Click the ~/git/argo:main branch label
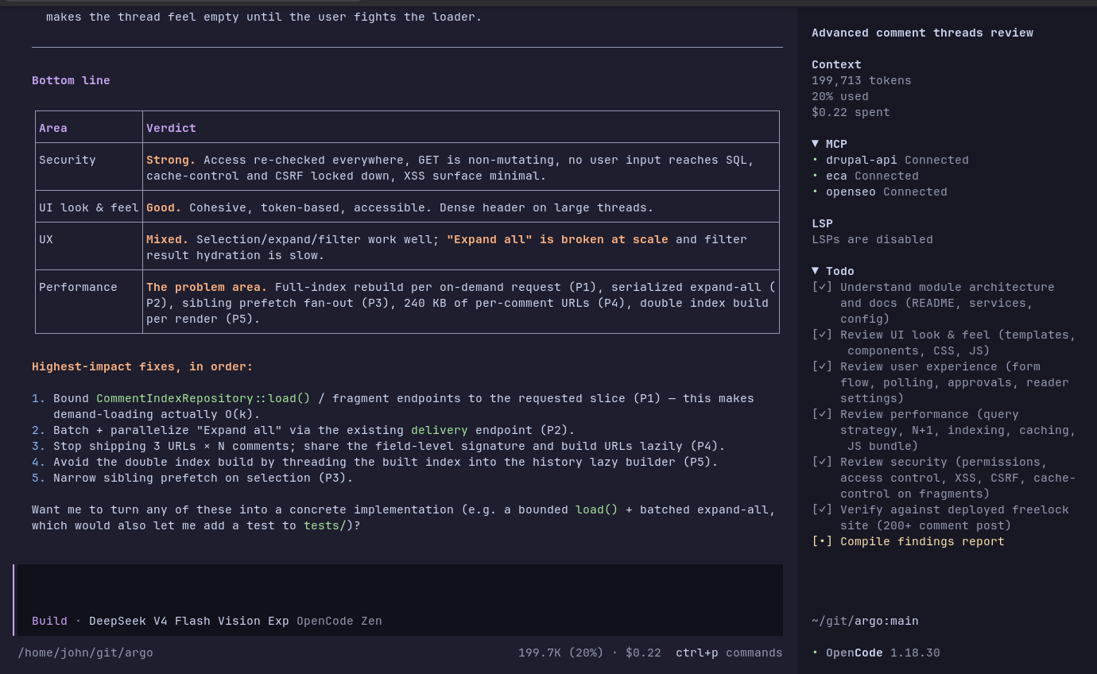The image size is (1097, 674). click(x=865, y=621)
